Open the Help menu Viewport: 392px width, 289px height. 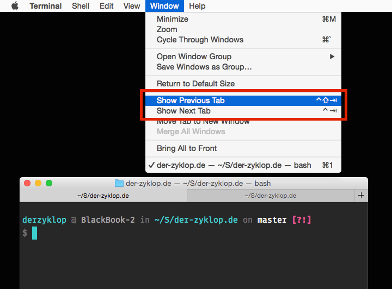click(x=197, y=6)
